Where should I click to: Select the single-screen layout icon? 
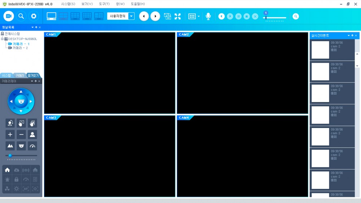pyautogui.click(x=52, y=16)
